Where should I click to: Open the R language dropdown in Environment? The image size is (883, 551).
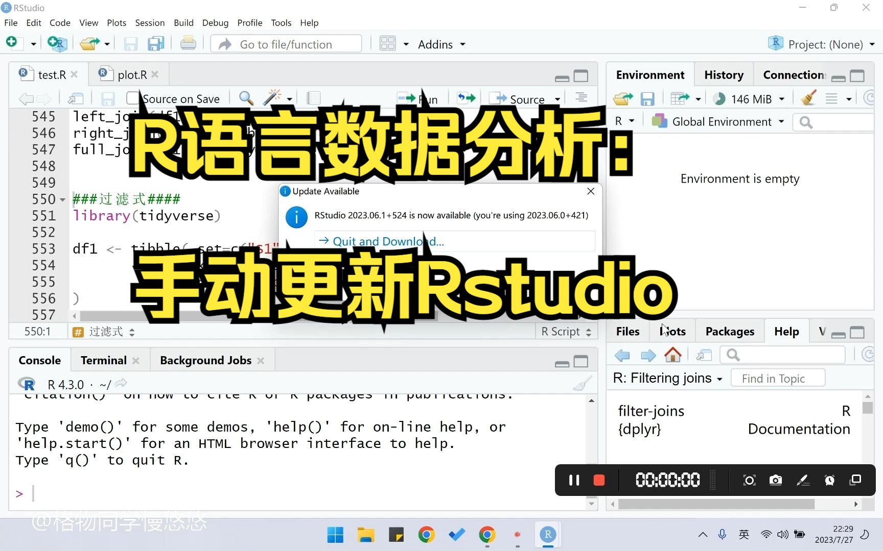click(x=624, y=121)
